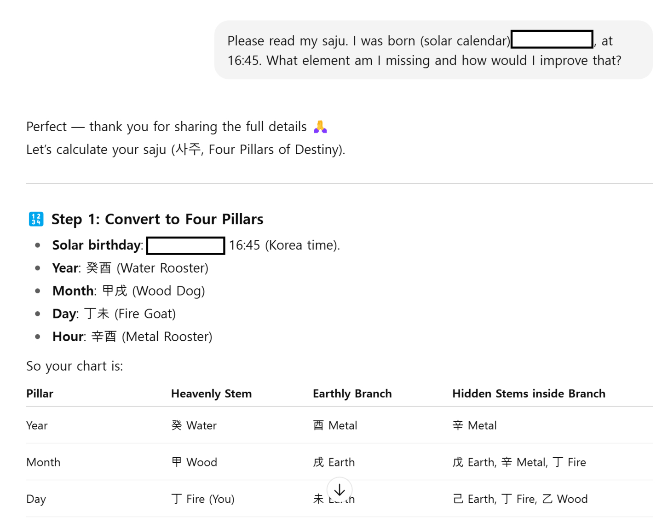Click the Earthly Branch column header
Image resolution: width=662 pixels, height=518 pixels.
coord(352,394)
